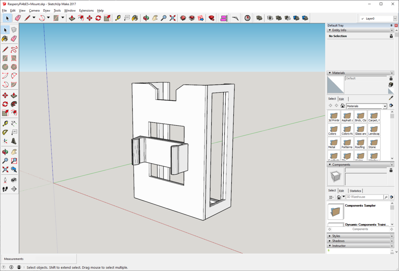Open the Camera menu
The width and height of the screenshot is (399, 271).
point(34,11)
